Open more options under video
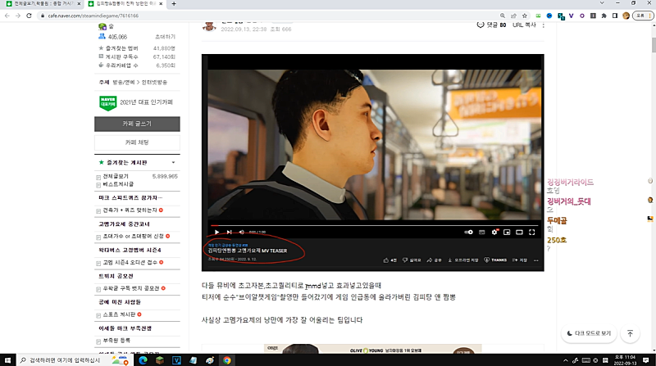656x366 pixels. point(536,260)
